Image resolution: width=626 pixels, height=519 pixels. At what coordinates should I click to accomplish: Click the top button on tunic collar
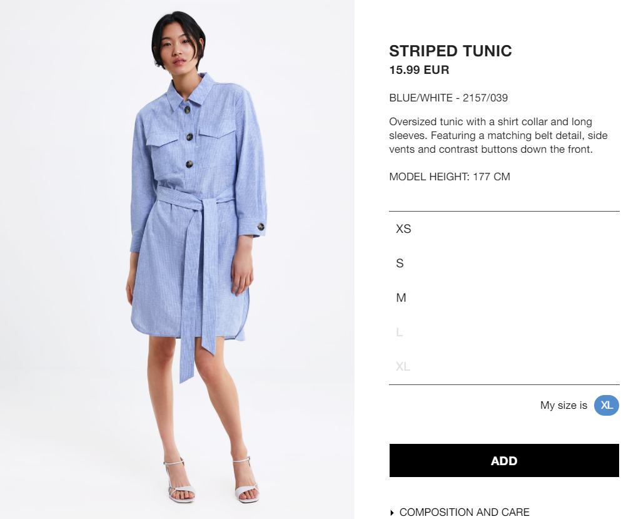(x=187, y=110)
